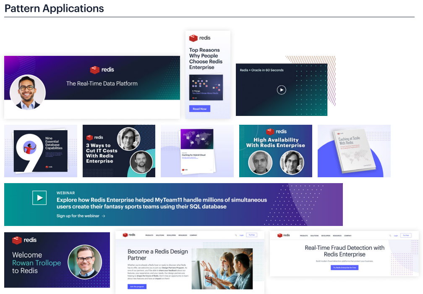The height and width of the screenshot is (294, 423).
Task: Click the redis logo on High Availability card
Action: 276,131
